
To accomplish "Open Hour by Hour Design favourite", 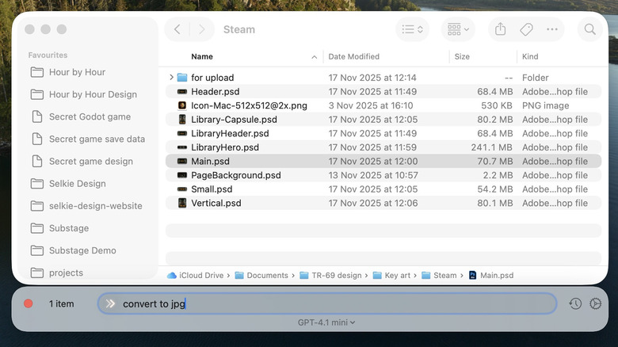I will coord(83,94).
